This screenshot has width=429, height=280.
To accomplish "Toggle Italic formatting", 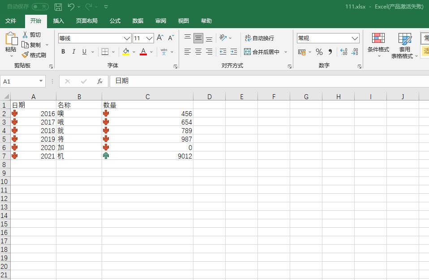I will pos(74,52).
